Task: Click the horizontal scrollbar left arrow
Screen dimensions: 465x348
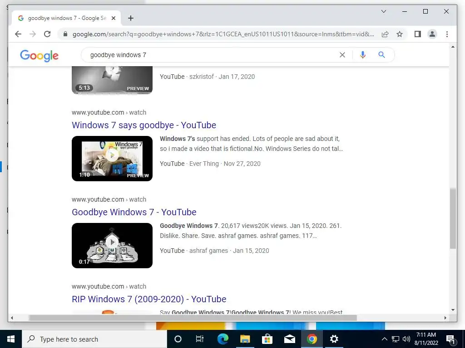Action: [x=12, y=318]
